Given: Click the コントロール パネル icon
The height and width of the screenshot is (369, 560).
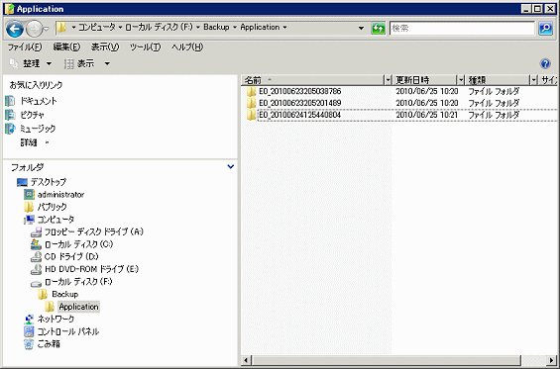Looking at the screenshot, I should point(29,331).
